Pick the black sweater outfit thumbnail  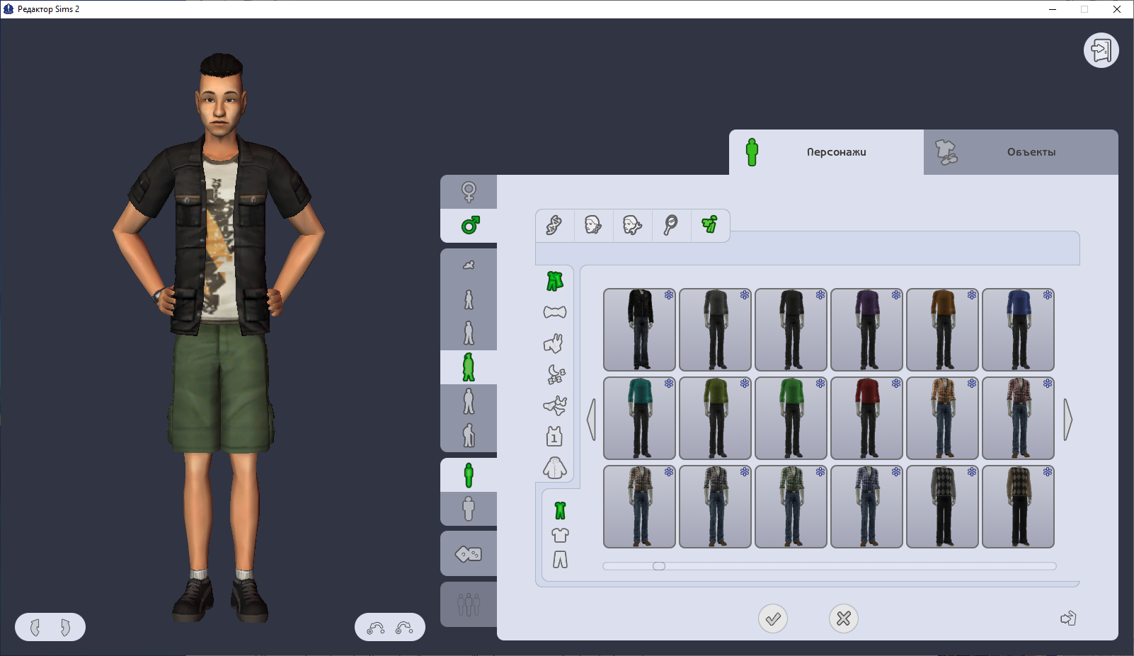[x=791, y=330]
